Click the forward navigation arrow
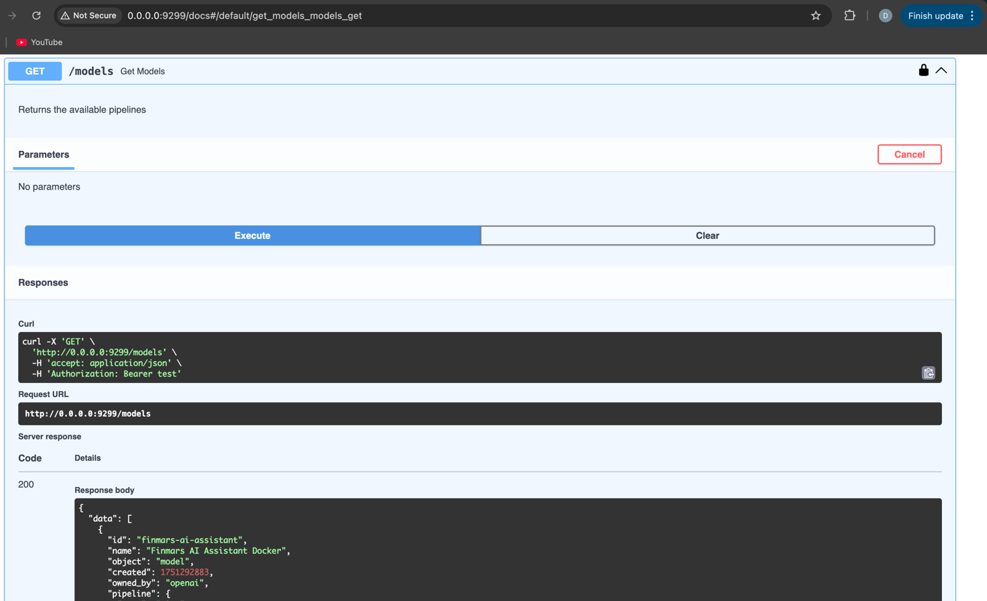The height and width of the screenshot is (601, 987). pos(12,15)
